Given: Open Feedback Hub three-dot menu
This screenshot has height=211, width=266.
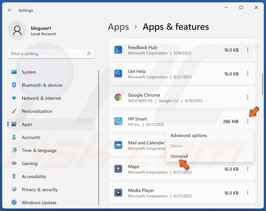Looking at the screenshot, I should 248,50.
